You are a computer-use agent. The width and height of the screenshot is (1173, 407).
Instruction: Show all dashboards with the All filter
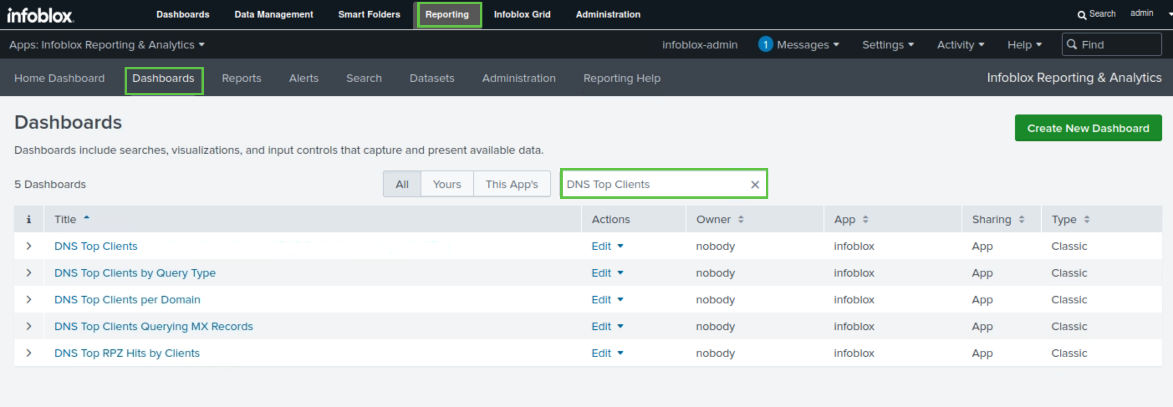(x=402, y=184)
